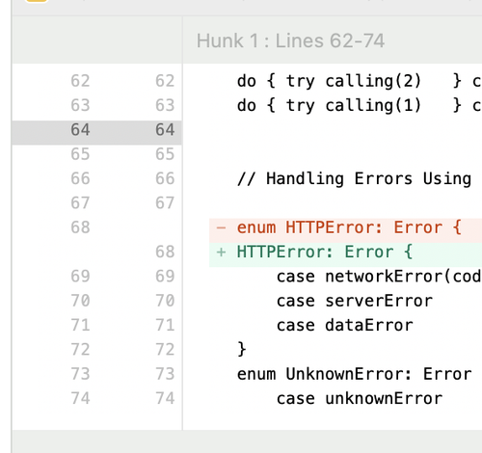Click the removed line minus marker
This screenshot has height=453, width=482.
coord(221,227)
